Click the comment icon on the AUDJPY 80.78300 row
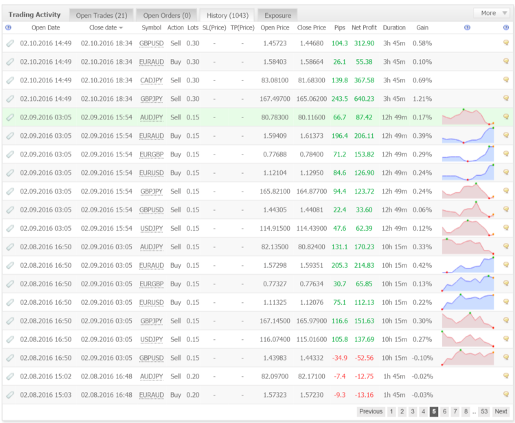The width and height of the screenshot is (515, 423). pos(506,117)
